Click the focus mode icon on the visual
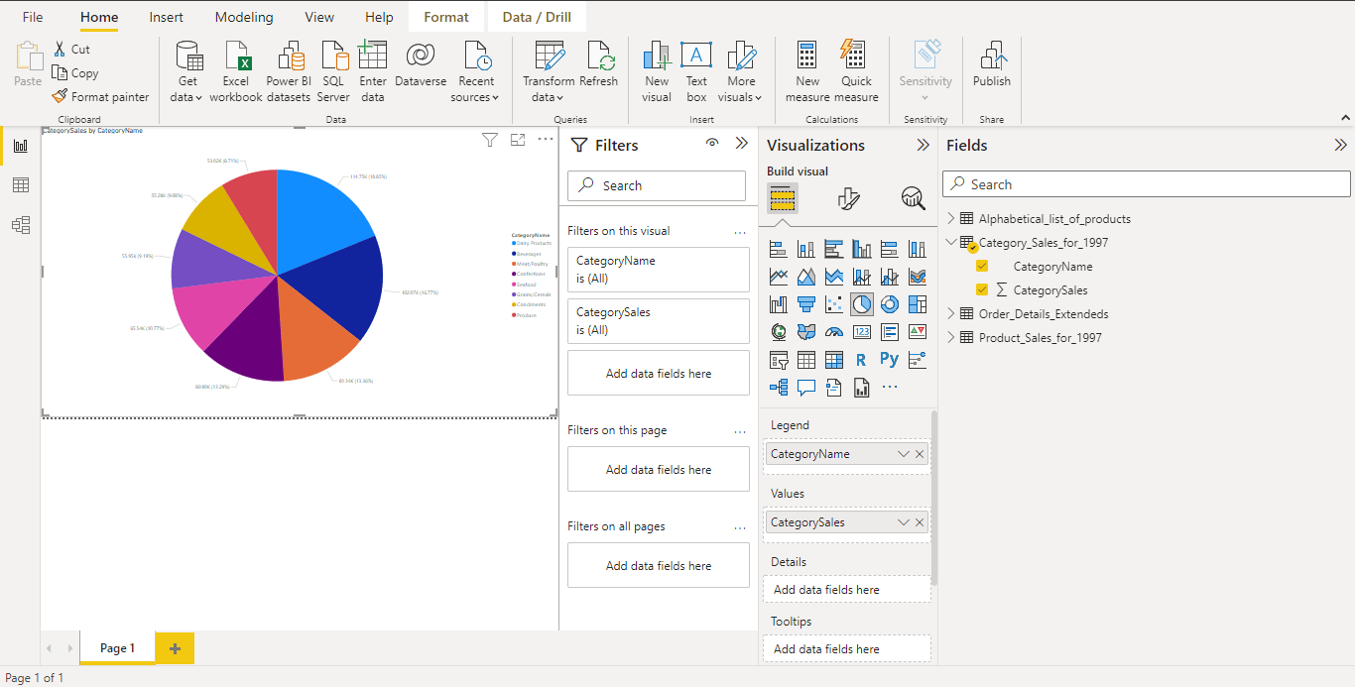The image size is (1355, 687). (518, 140)
